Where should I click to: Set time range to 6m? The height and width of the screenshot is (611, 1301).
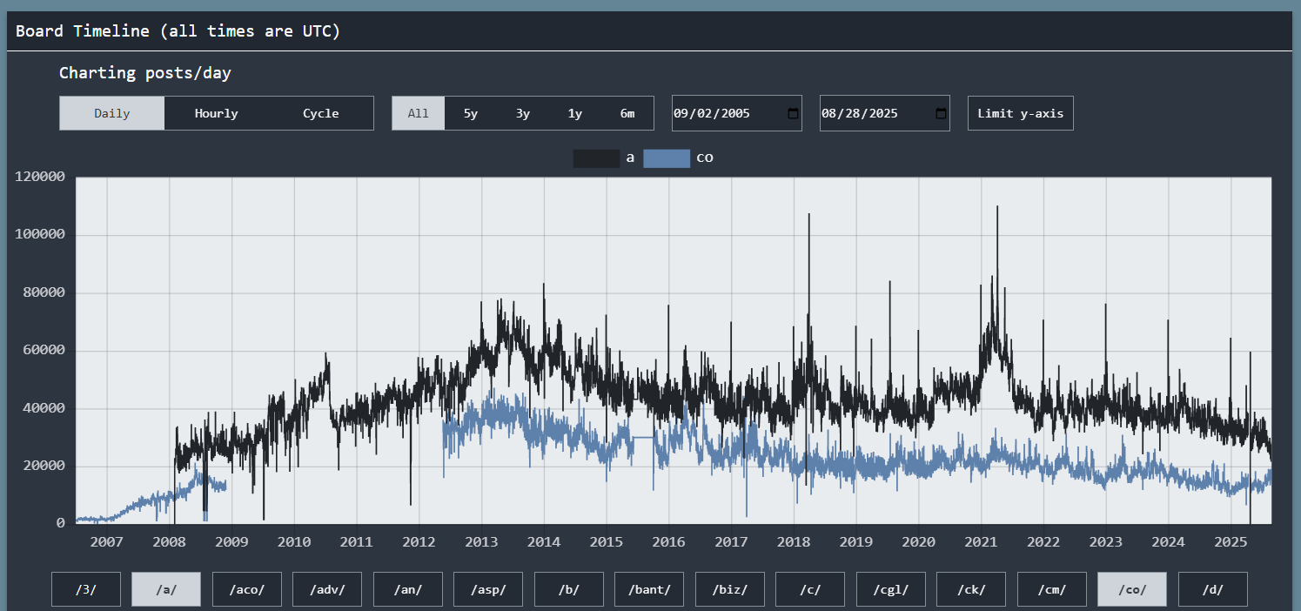pos(627,113)
